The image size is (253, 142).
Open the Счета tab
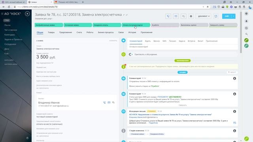point(79,32)
